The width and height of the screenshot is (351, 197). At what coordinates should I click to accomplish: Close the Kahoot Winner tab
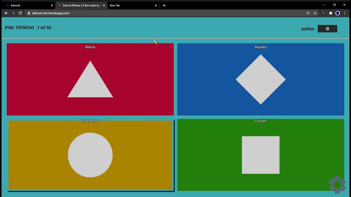point(104,5)
